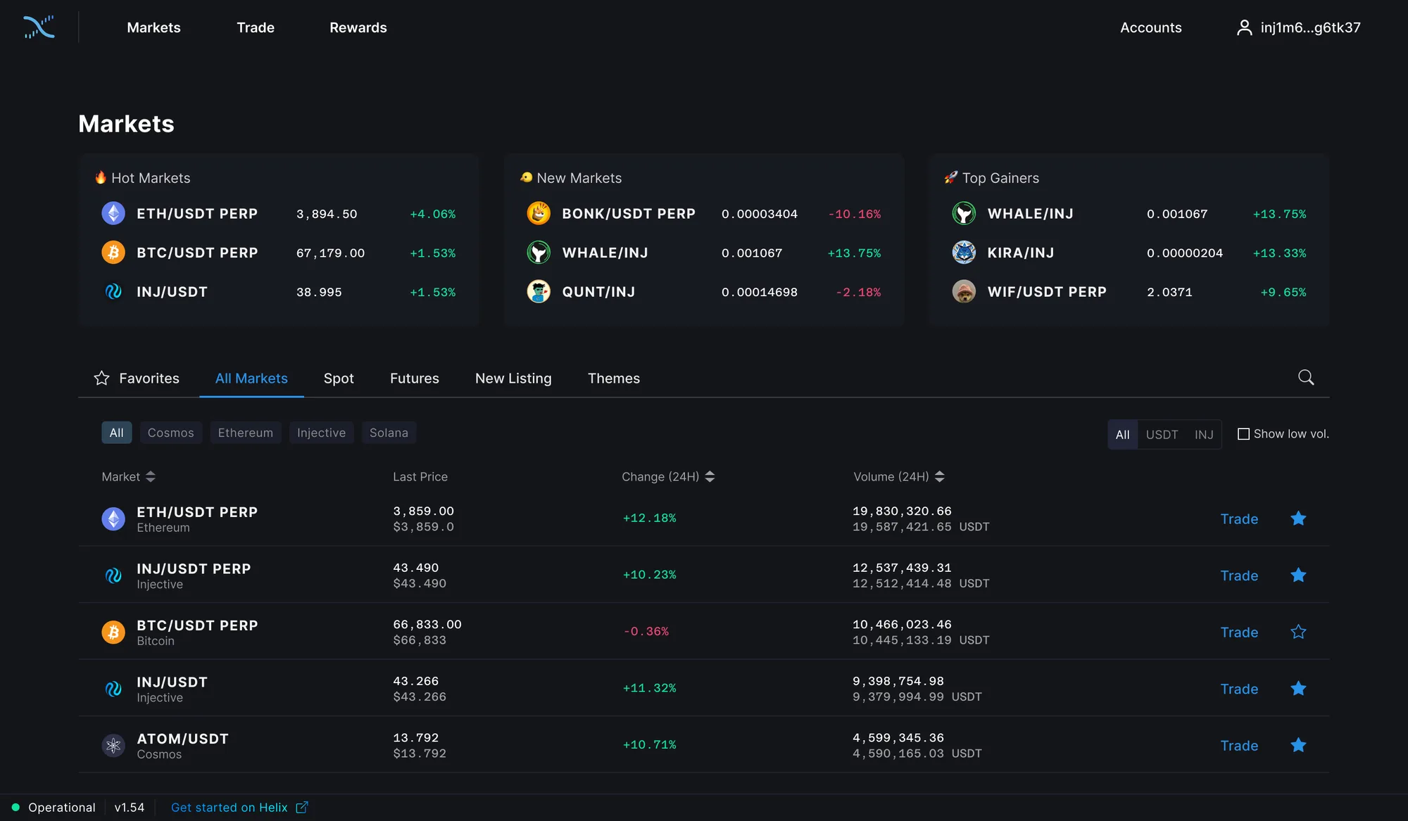This screenshot has height=821, width=1408.
Task: Click Trade for INJ/USDT spot row
Action: tap(1239, 689)
